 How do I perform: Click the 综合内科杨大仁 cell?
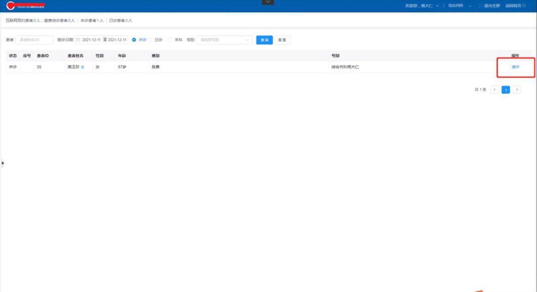click(345, 67)
